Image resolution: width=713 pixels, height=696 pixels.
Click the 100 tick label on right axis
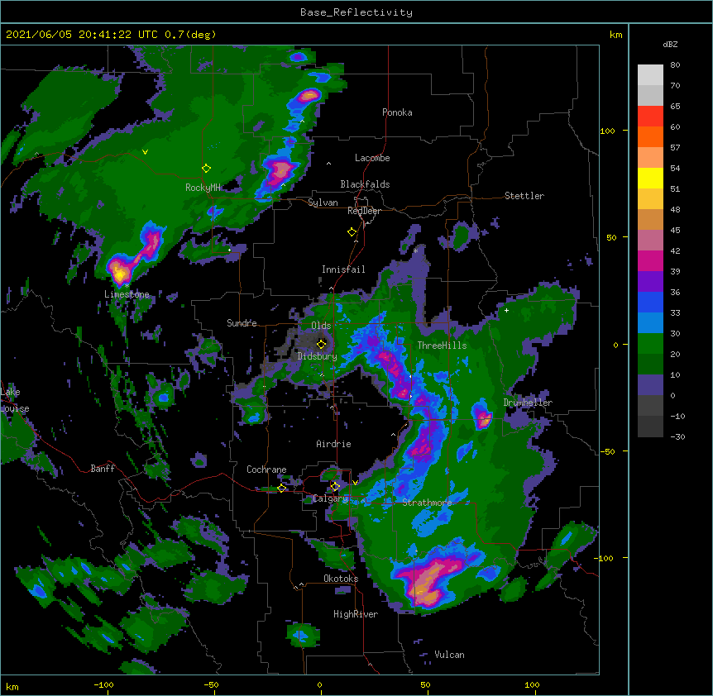coord(607,131)
